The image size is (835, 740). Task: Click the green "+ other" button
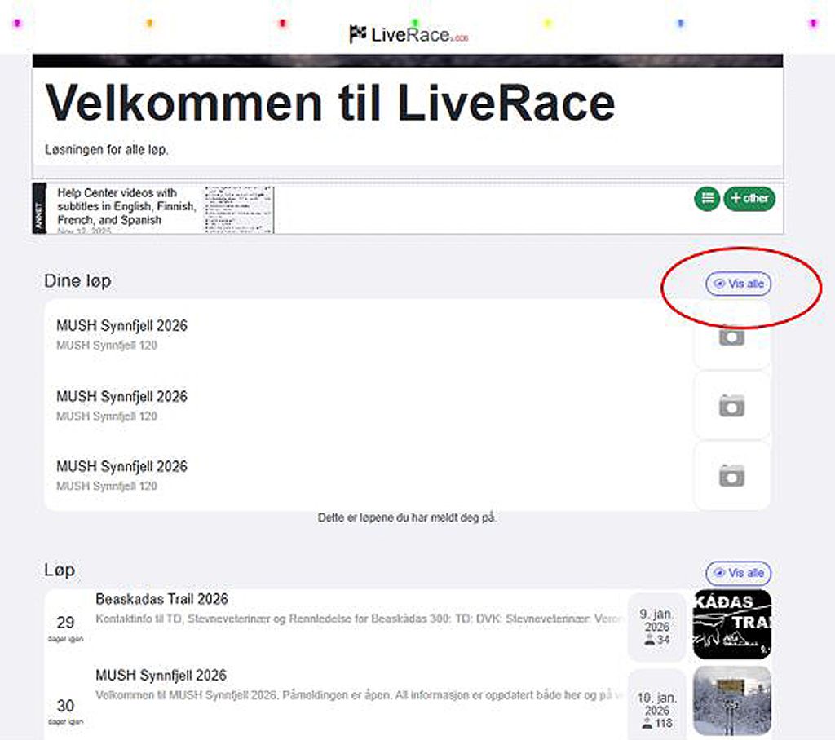(749, 198)
